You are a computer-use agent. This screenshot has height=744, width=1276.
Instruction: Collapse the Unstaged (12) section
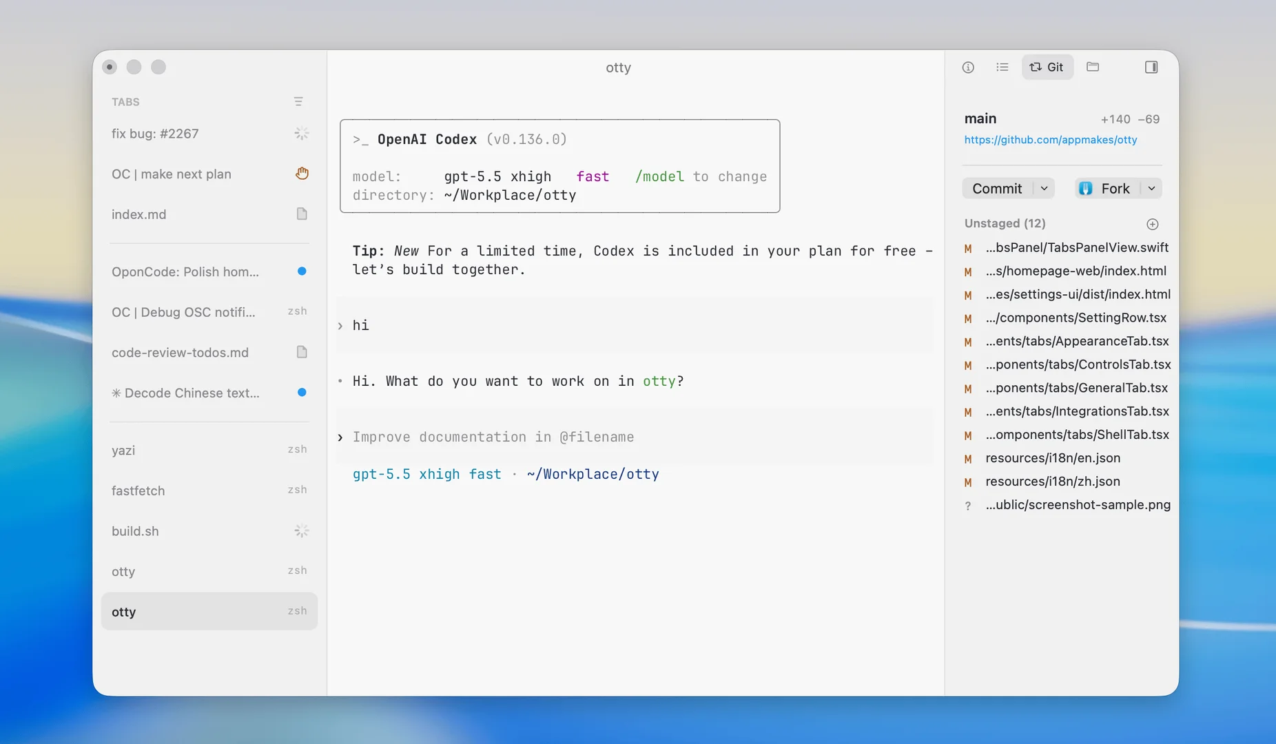[x=1005, y=223]
